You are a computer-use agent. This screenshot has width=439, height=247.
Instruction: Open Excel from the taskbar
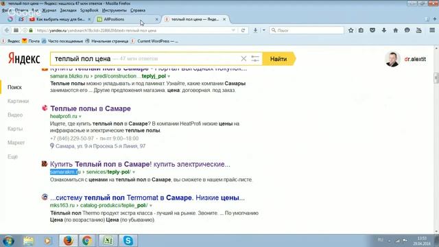coord(108,241)
